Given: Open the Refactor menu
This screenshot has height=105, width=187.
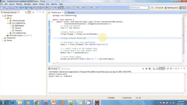Looking at the screenshot, I should 19,4.
